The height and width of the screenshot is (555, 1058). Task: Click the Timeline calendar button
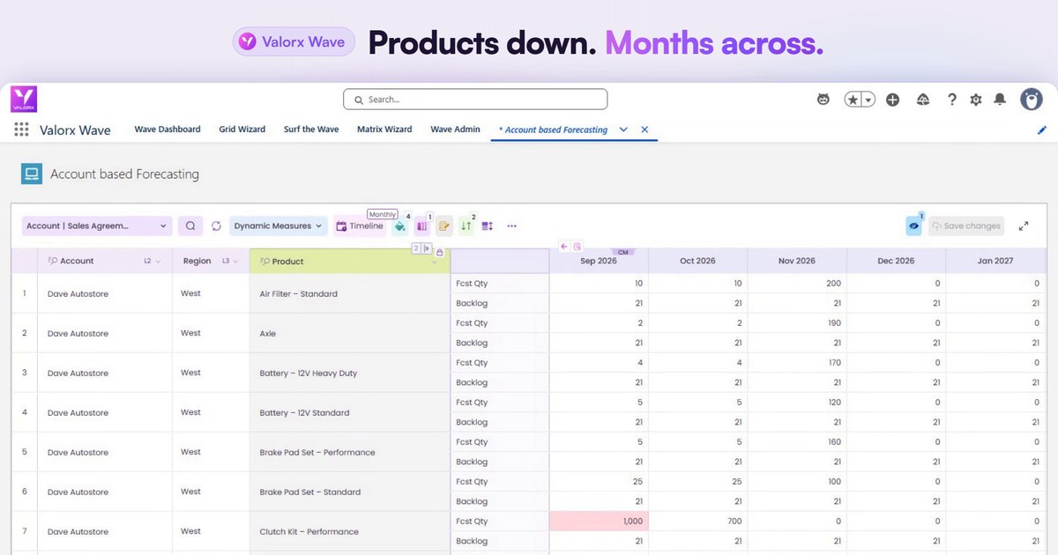coord(359,226)
